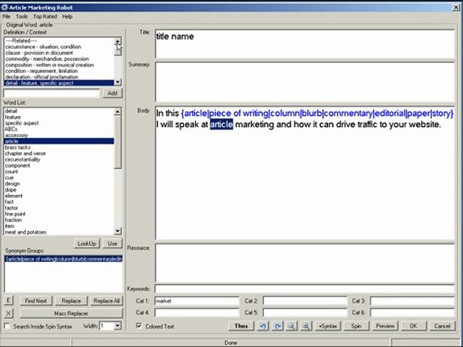Click the undo arrow icon
The height and width of the screenshot is (347, 463).
263,326
